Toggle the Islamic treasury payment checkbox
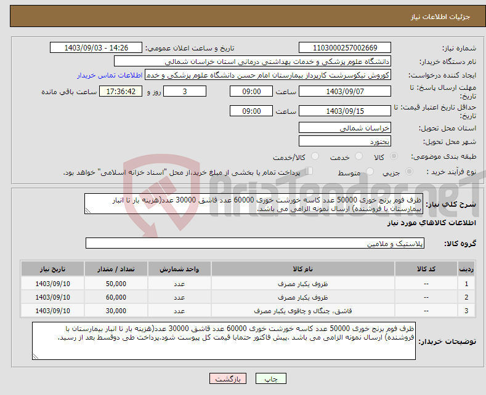 [309, 170]
